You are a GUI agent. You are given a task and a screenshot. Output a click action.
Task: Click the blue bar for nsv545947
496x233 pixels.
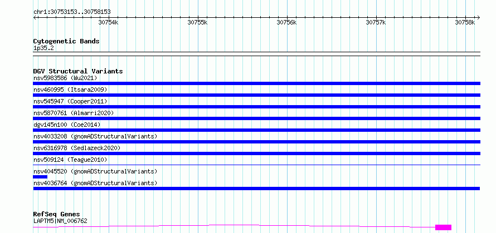(256, 107)
